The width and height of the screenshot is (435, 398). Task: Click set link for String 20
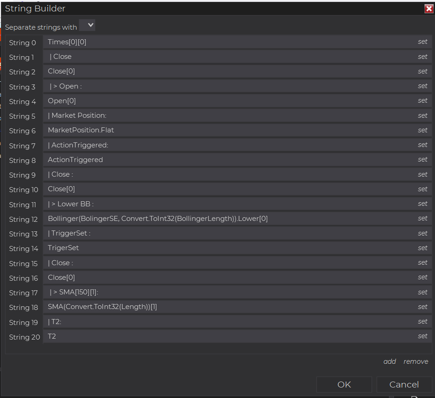(423, 336)
